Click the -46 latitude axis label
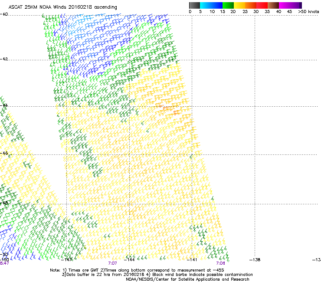This screenshot has height=282, width=321. click(x=4, y=153)
